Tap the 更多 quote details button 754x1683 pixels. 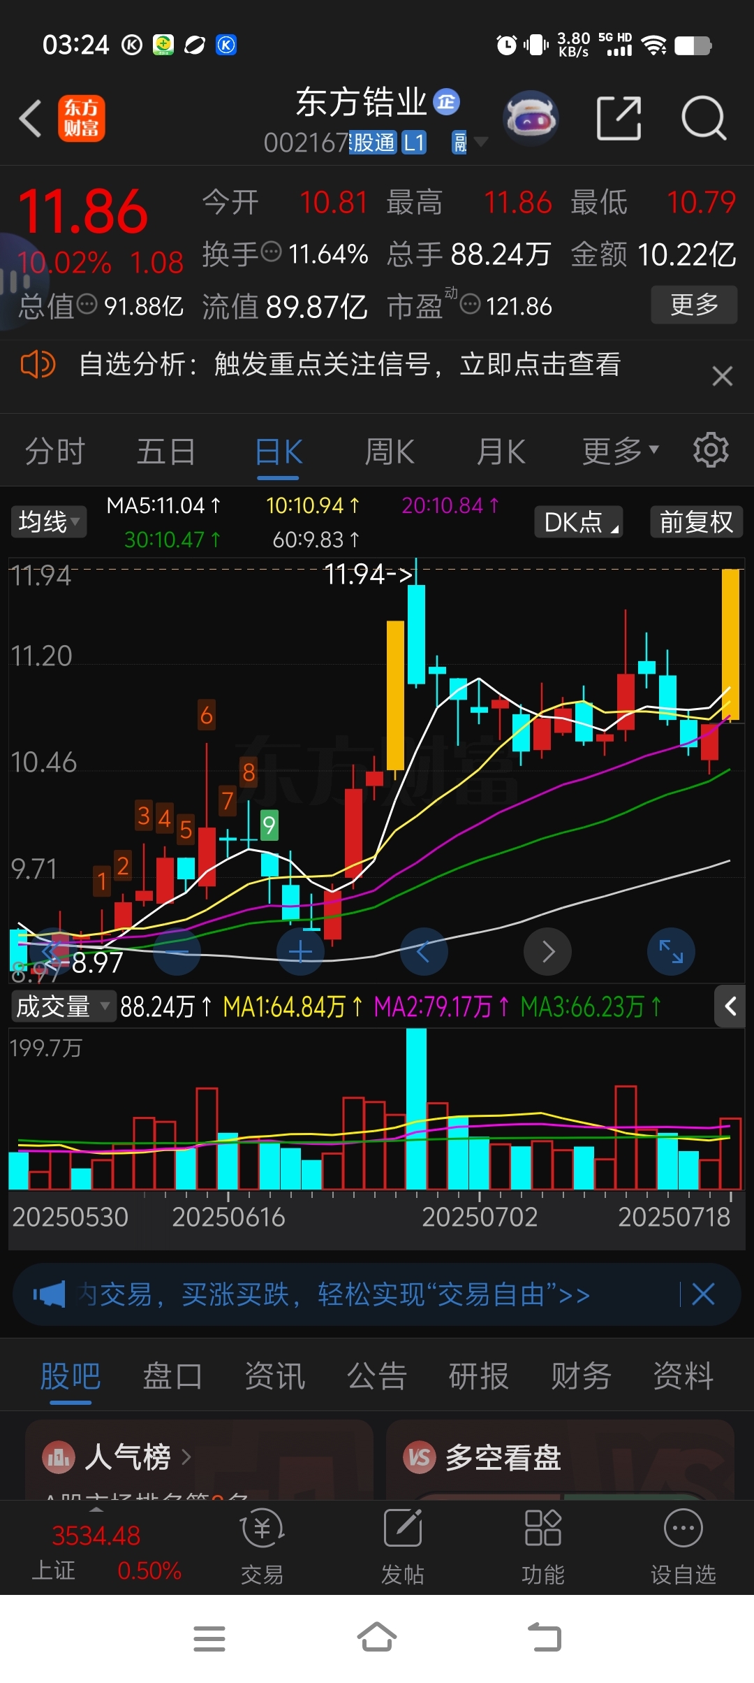click(694, 304)
